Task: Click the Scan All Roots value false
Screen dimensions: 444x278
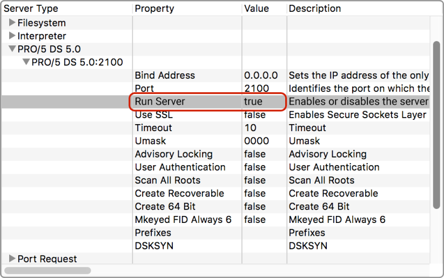Action: (255, 180)
